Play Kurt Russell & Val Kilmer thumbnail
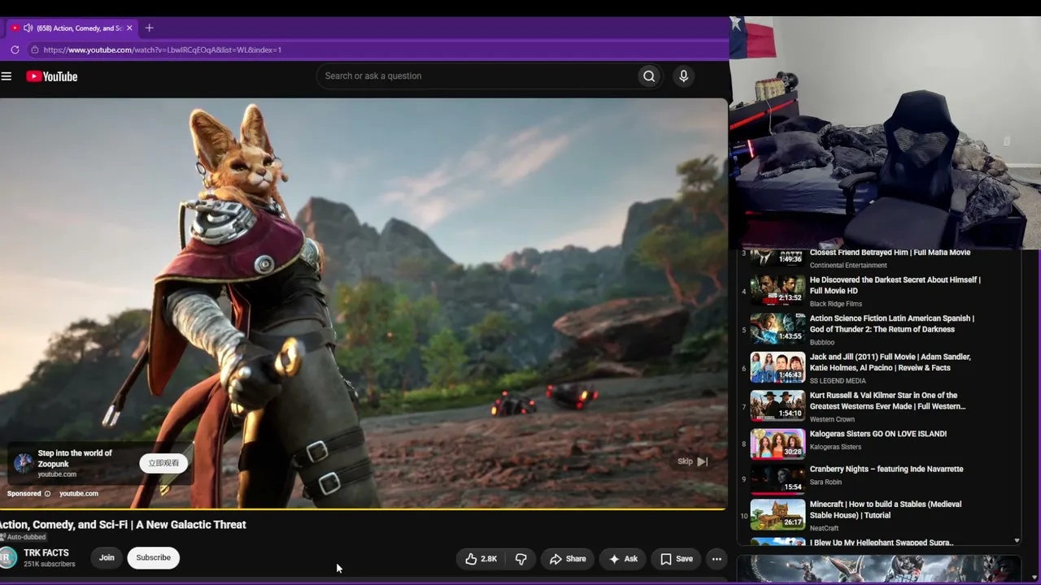Viewport: 1041px width, 585px height. (x=777, y=405)
